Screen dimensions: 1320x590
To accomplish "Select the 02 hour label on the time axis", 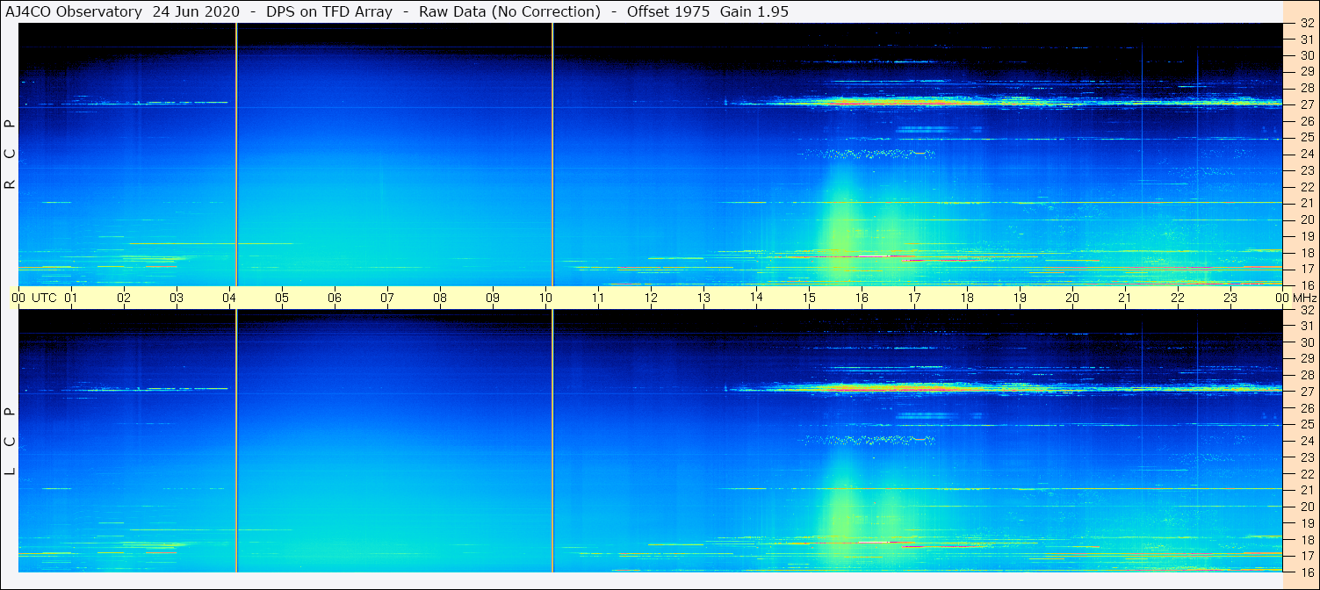I will pos(124,298).
